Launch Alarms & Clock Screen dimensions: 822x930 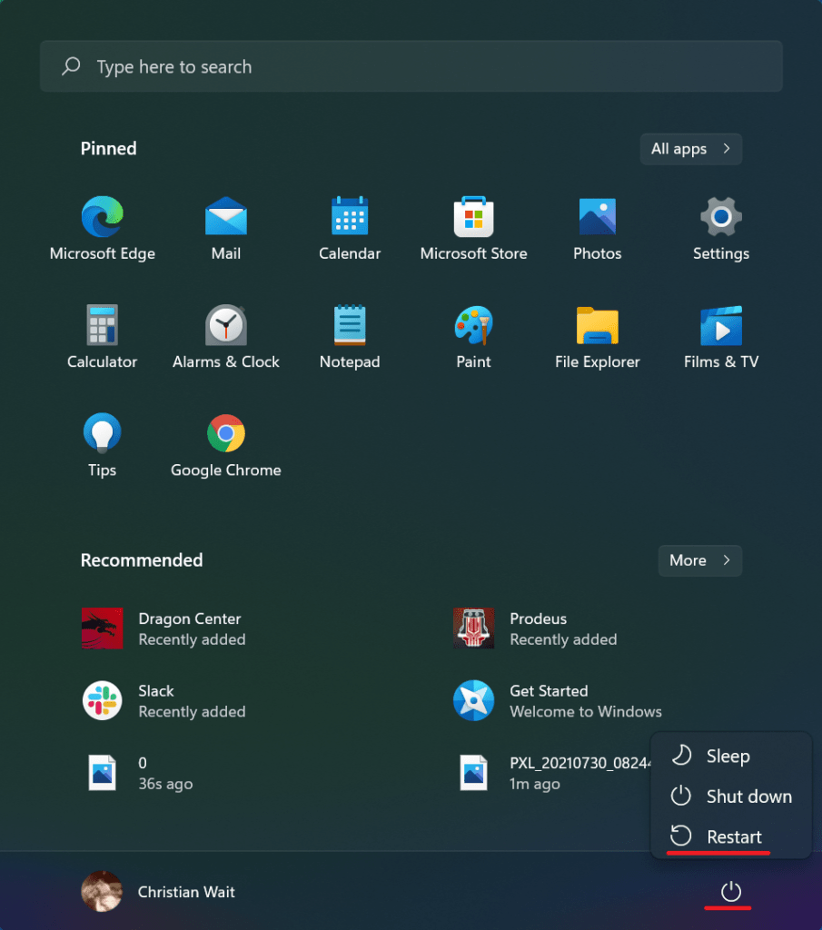click(x=226, y=337)
